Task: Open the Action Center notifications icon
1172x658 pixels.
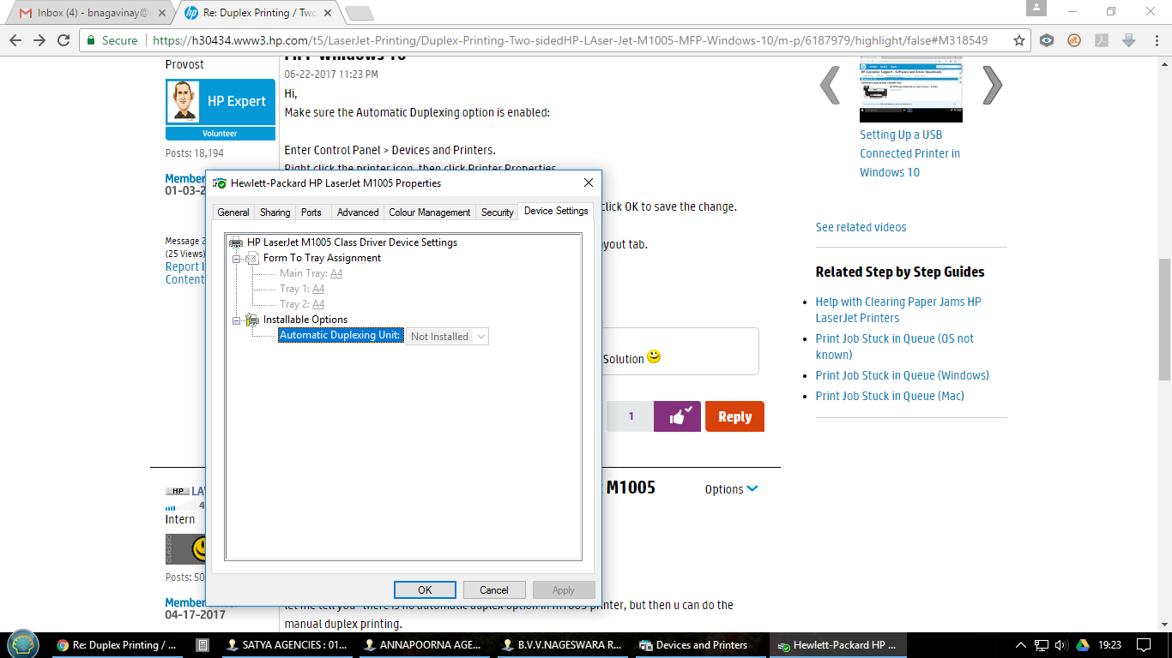Action: 1143,645
